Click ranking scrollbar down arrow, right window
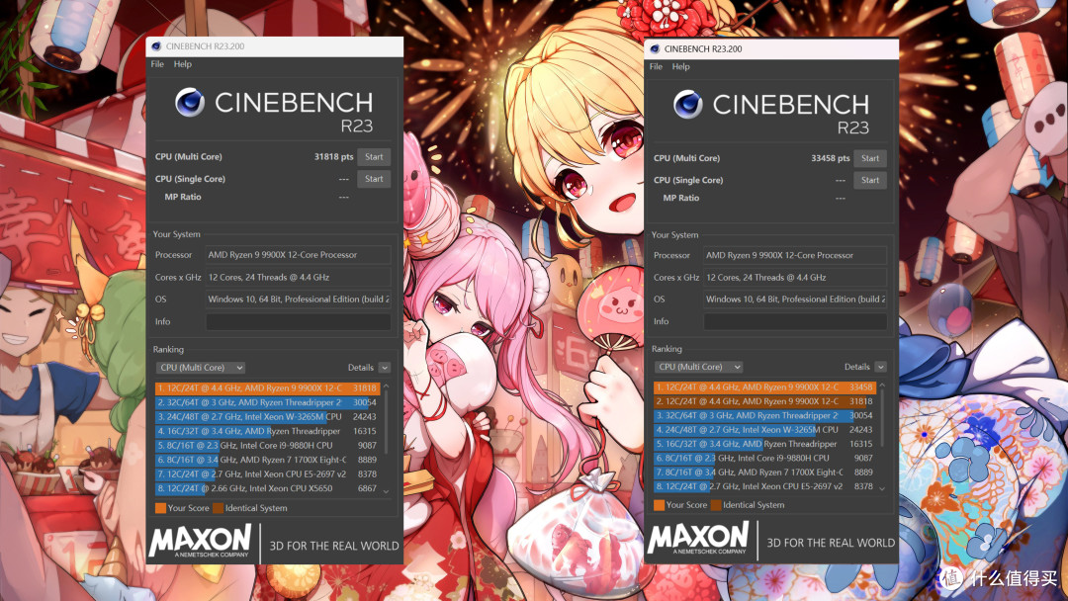This screenshot has height=601, width=1068. coord(882,488)
